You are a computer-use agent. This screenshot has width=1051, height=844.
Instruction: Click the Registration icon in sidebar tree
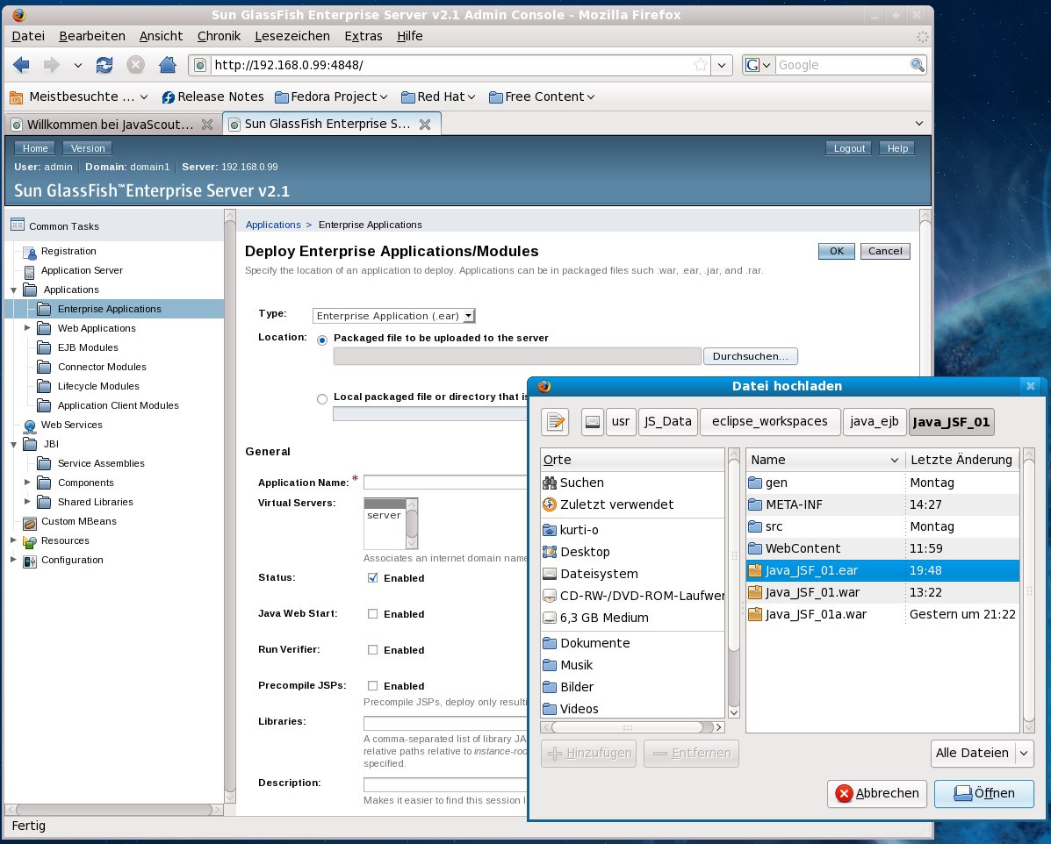30,252
